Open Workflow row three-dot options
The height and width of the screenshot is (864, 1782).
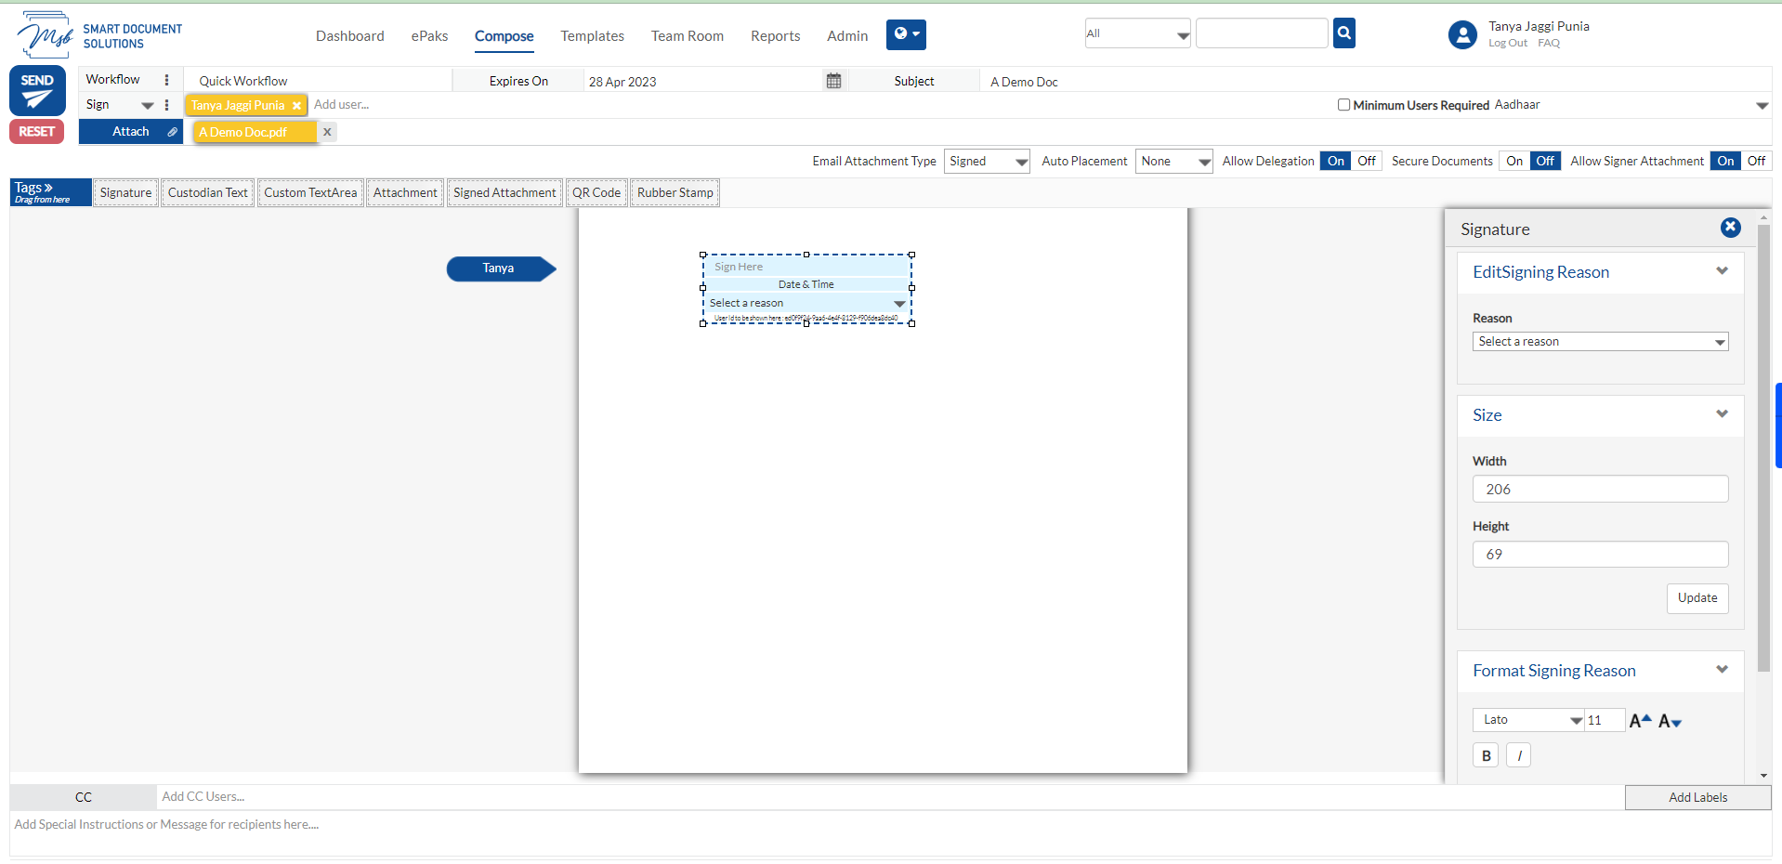click(167, 80)
